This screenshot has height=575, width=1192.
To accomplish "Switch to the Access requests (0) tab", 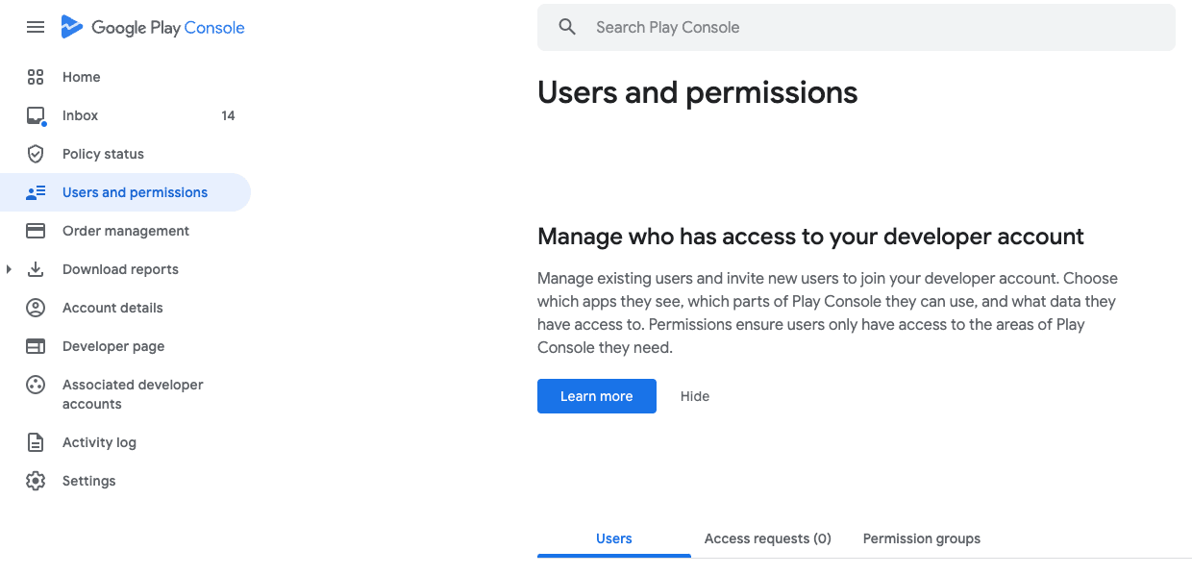I will coord(768,538).
